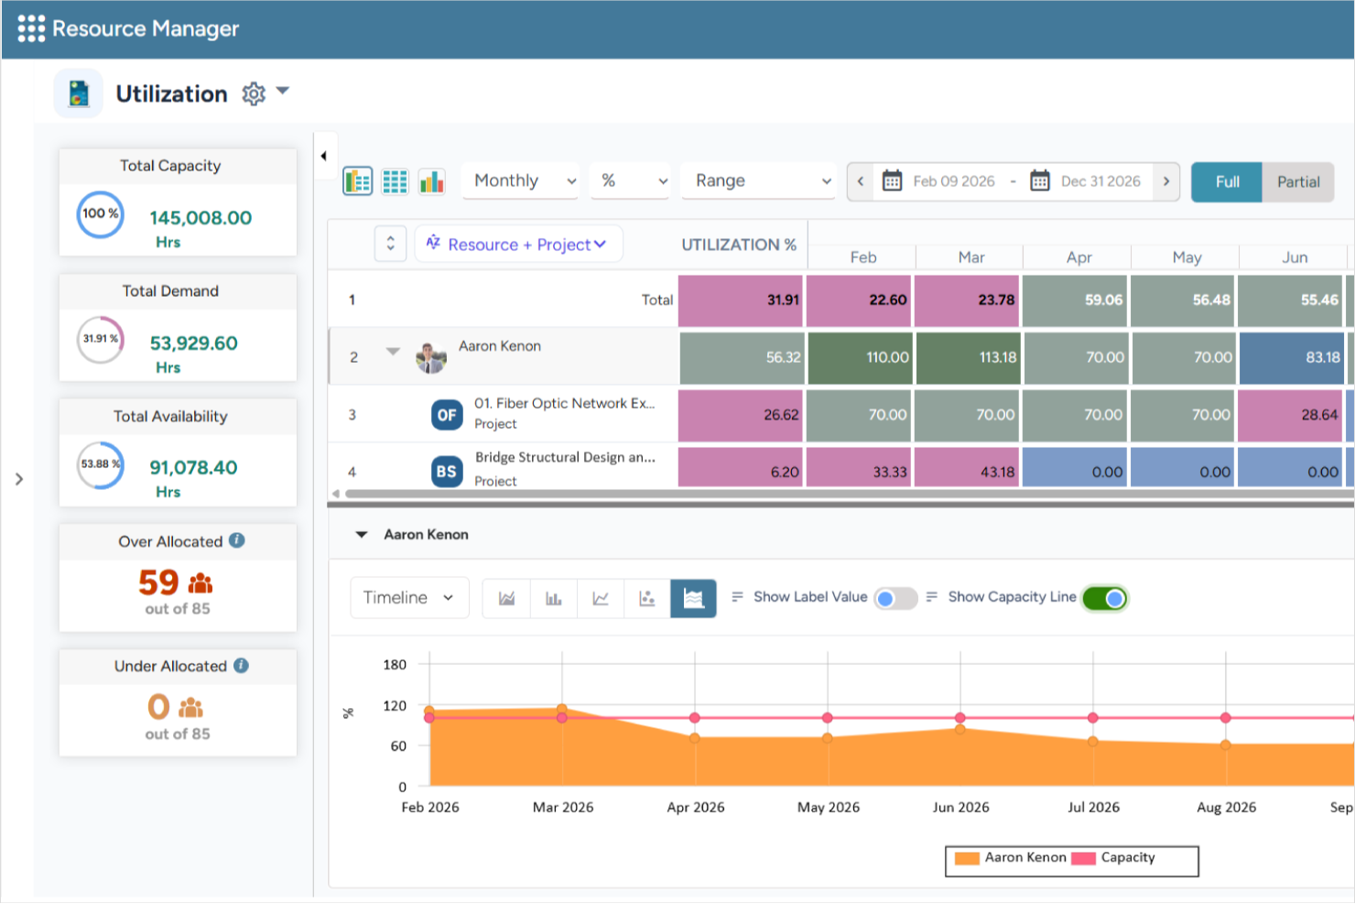Image resolution: width=1355 pixels, height=904 pixels.
Task: Open Utilization settings gear
Action: 254,93
